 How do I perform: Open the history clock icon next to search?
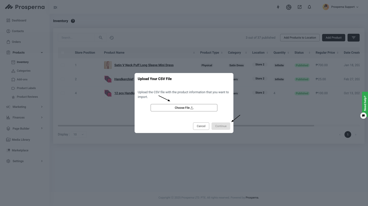(111, 38)
